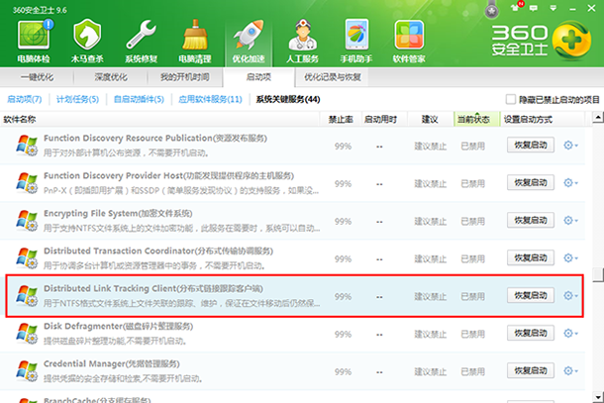Open 应用软件服务(11) link

click(210, 100)
